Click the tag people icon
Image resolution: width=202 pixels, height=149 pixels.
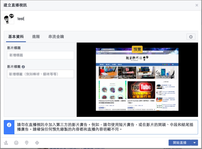tap(6, 143)
